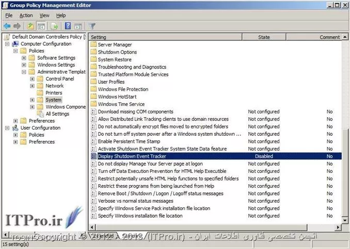Viewport: 350px width, 249px height.
Task: Expand Preferences under Computer Configuration
Action: (15, 121)
